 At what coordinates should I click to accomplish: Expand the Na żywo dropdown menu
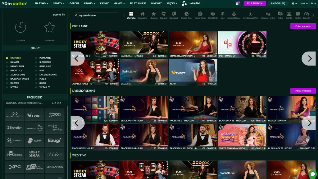(42, 3)
